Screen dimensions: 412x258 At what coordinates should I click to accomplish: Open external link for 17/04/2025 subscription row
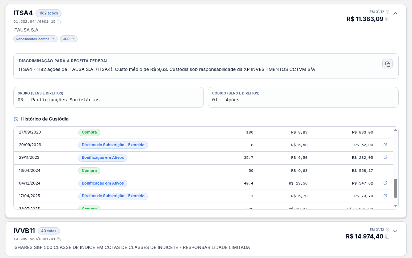[x=385, y=195]
